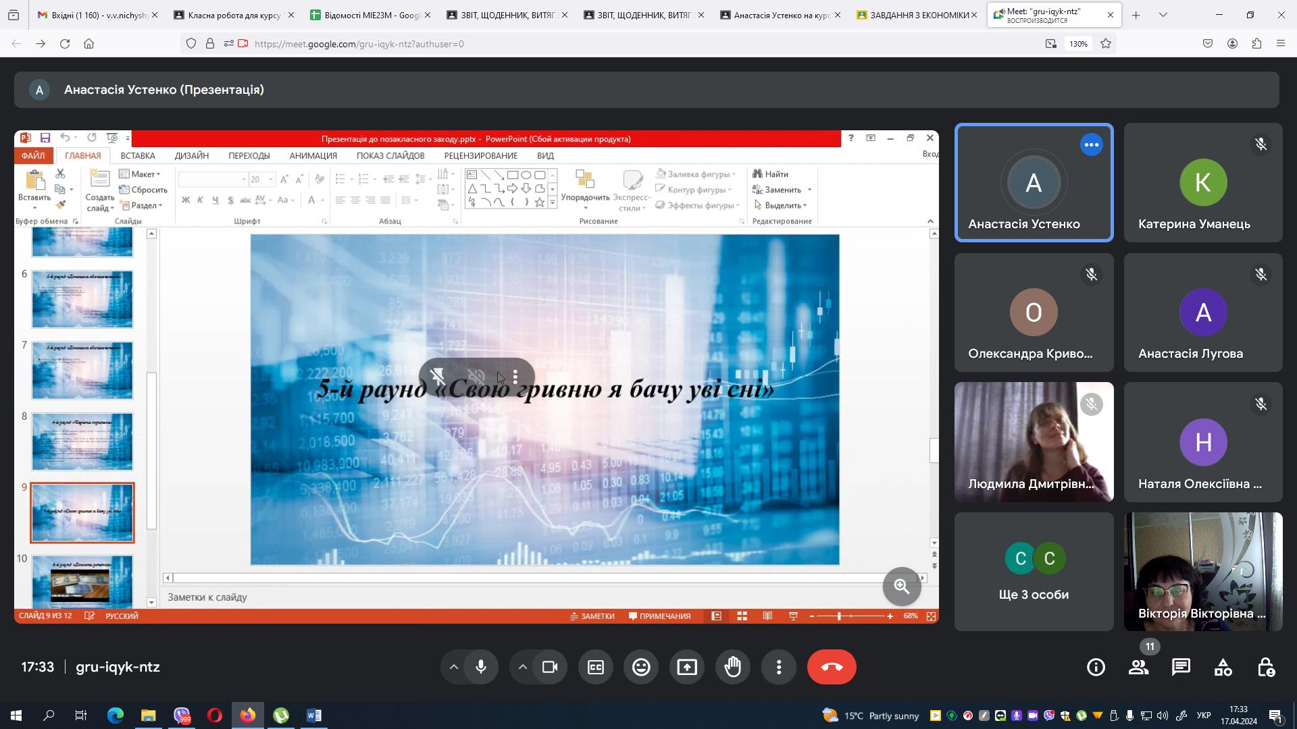Screen dimensions: 1297x729
Task: Click the Ще 3 особи tile
Action: pyautogui.click(x=1034, y=571)
